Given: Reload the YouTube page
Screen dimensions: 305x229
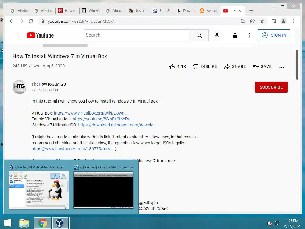Looking at the screenshot, I should (x=31, y=21).
